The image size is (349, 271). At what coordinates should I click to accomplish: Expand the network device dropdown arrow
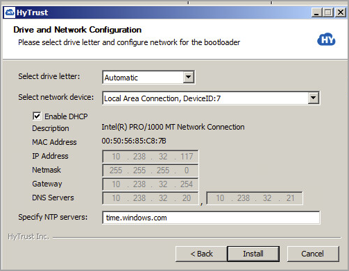(314, 98)
